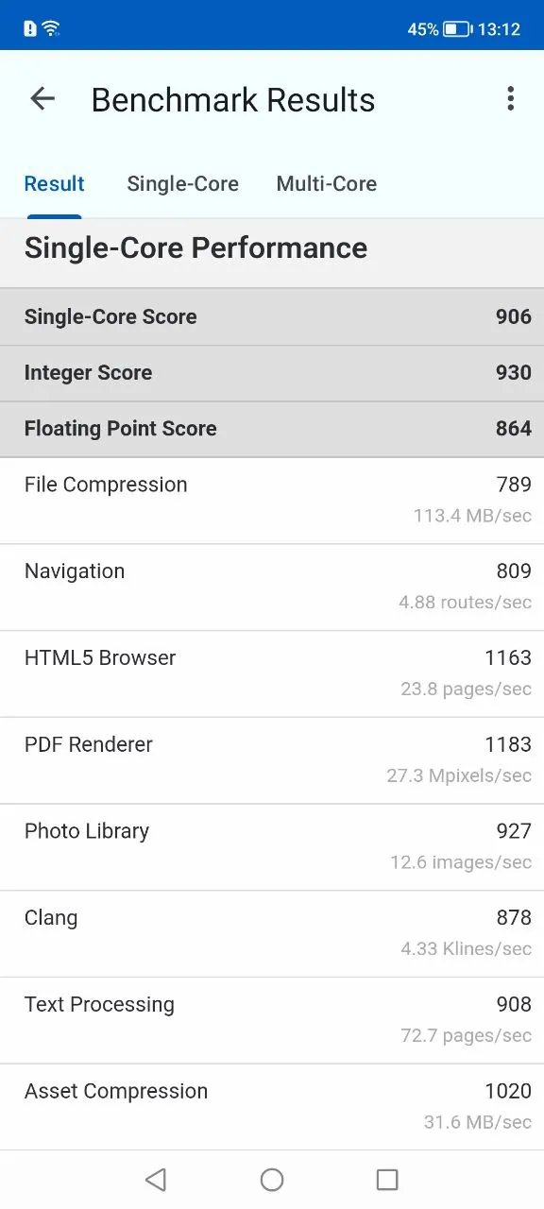Tap the PDF Renderer result row
Screen dimensions: 544x1209
click(x=272, y=761)
